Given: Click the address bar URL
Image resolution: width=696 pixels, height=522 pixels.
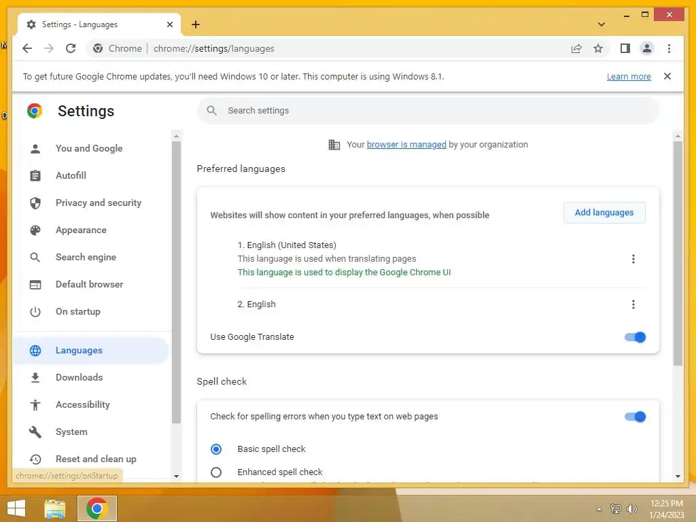Looking at the screenshot, I should [214, 48].
